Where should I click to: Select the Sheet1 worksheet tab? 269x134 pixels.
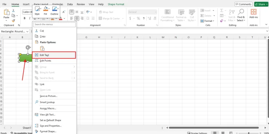coord(27,128)
